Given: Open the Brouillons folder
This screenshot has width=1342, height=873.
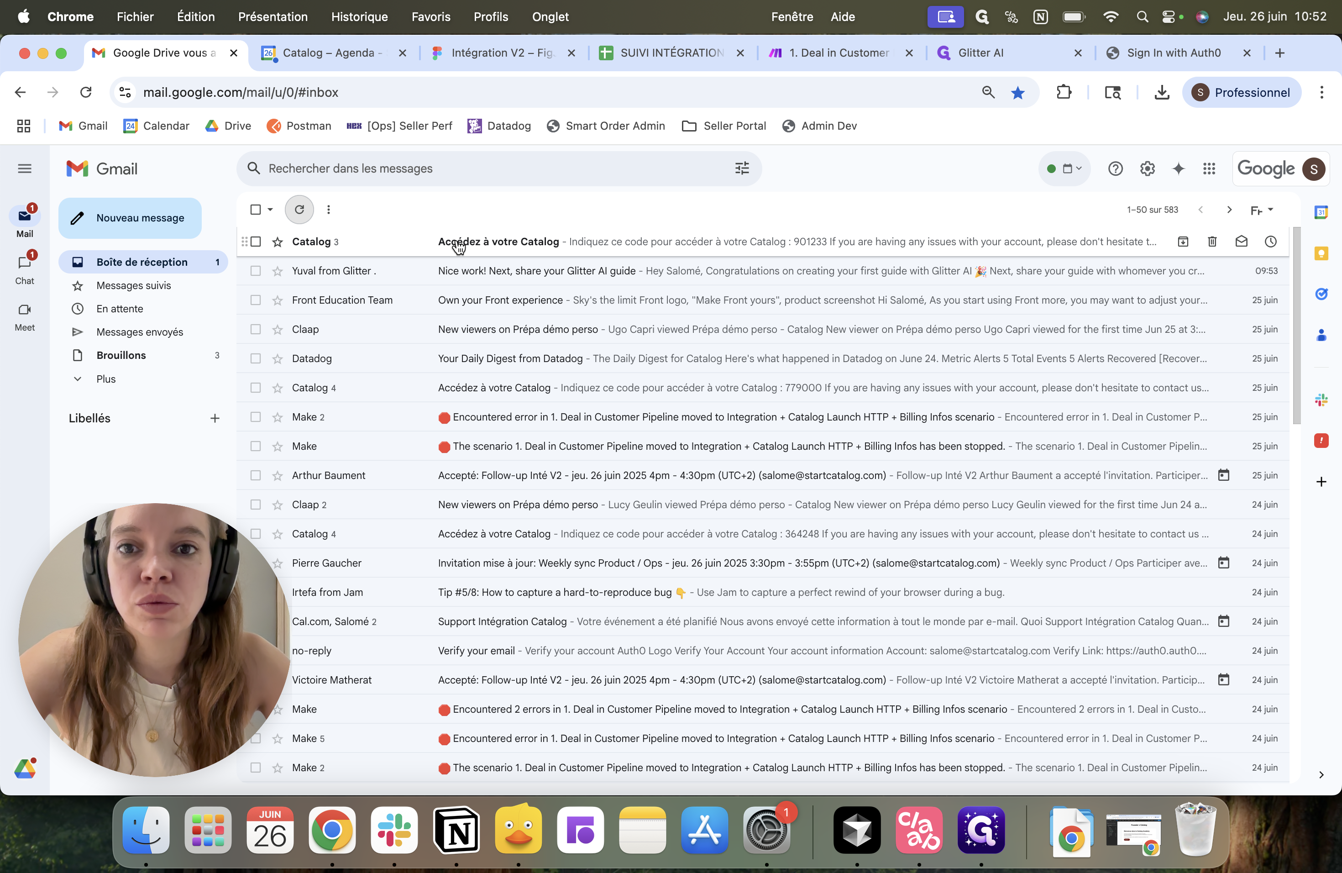Looking at the screenshot, I should 143,355.
